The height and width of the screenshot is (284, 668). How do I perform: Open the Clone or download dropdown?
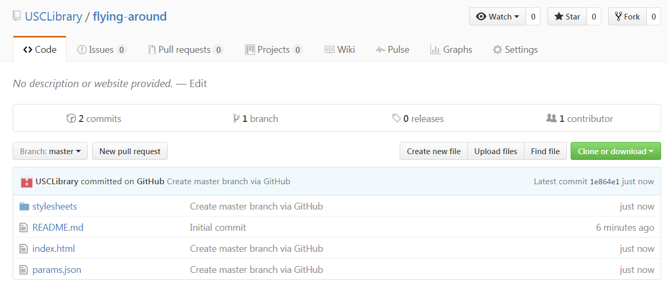616,151
